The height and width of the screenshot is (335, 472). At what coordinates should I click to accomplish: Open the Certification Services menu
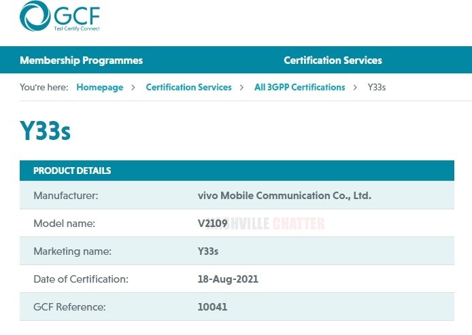(333, 60)
